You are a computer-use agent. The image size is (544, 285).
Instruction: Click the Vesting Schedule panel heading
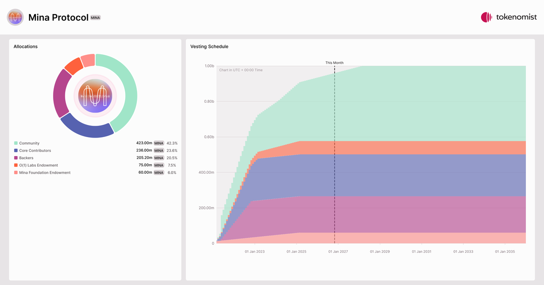(x=209, y=47)
